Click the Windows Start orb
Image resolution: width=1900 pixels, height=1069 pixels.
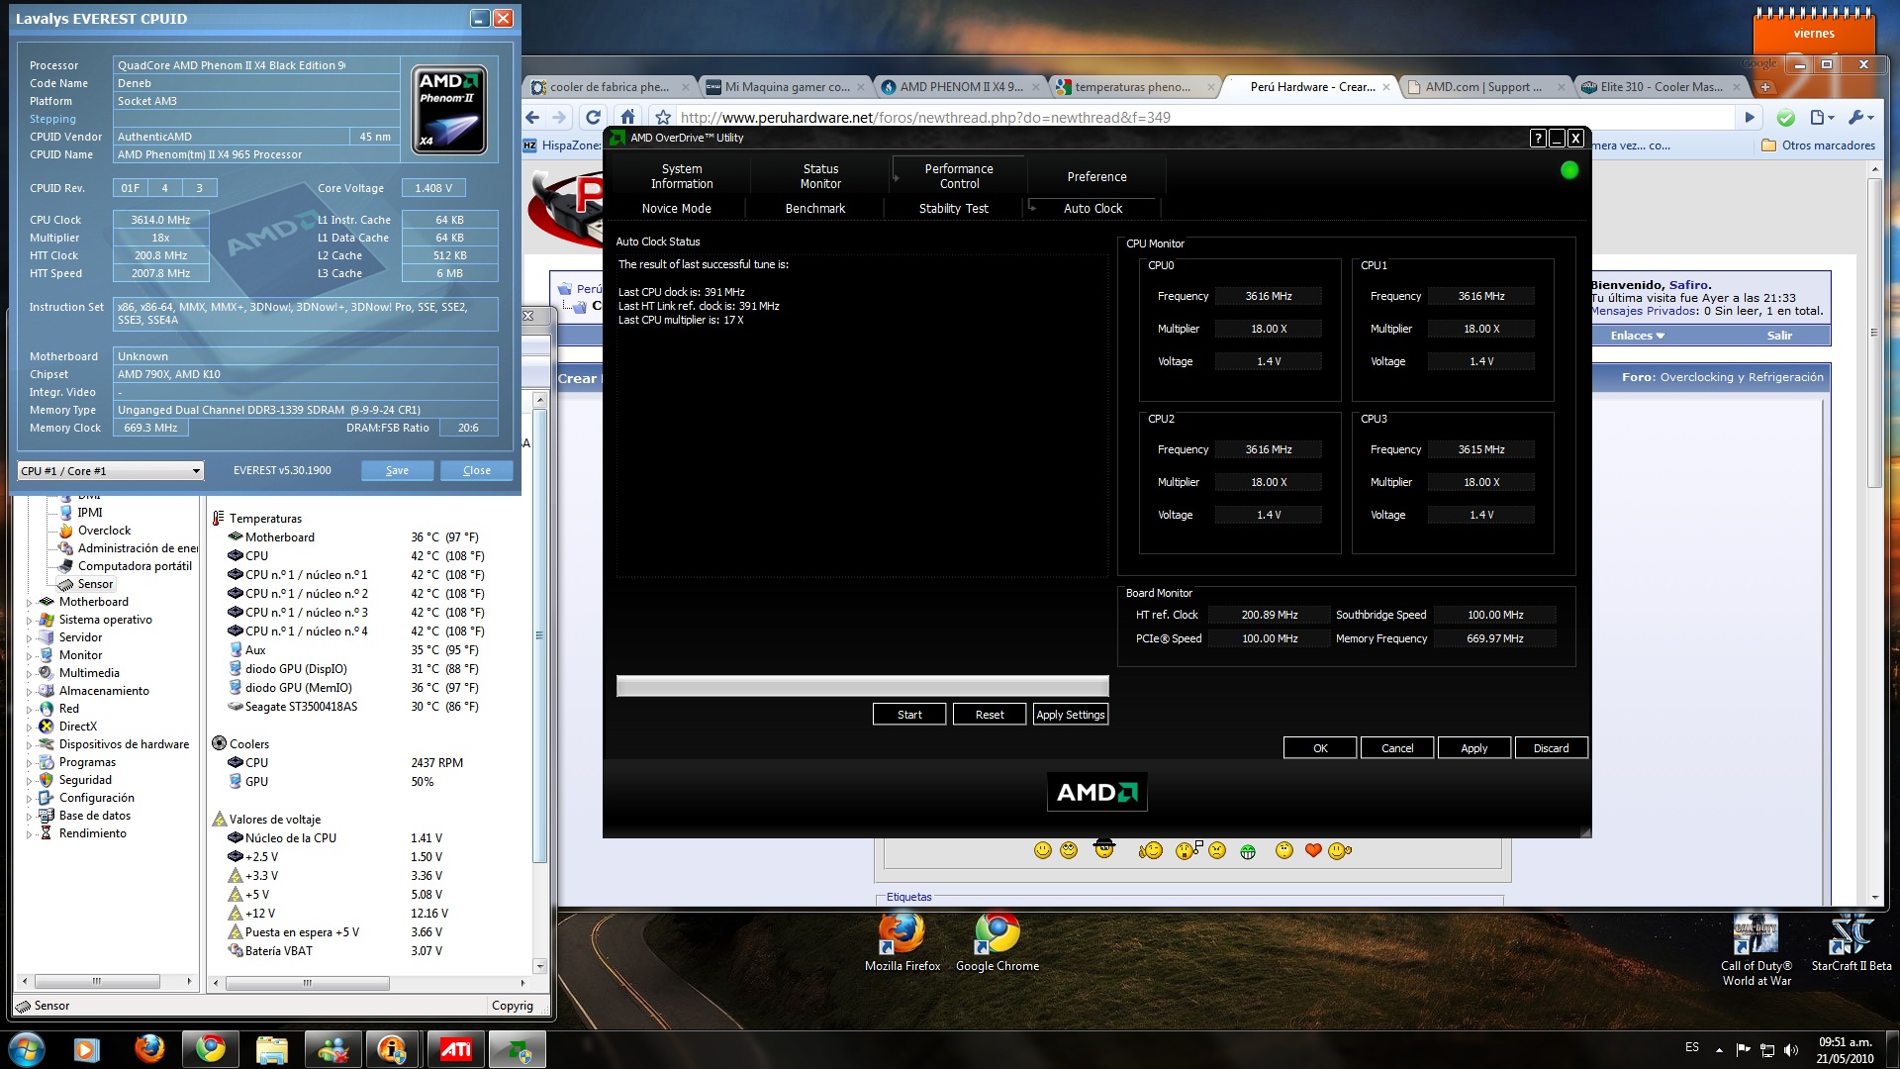26,1049
